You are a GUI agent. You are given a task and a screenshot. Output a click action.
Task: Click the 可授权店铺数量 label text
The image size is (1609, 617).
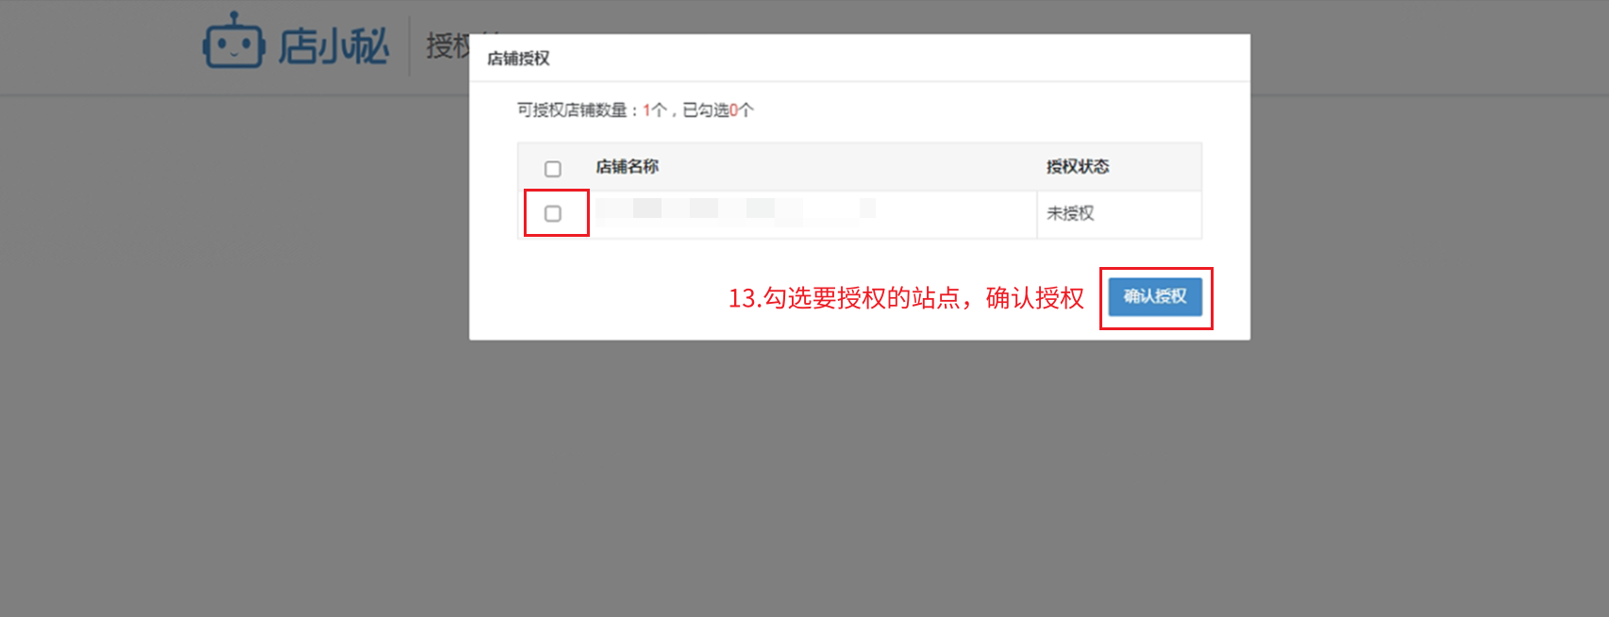pos(572,110)
